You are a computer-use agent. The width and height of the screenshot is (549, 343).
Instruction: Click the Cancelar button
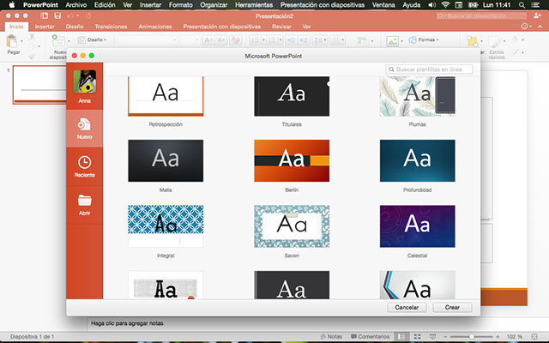click(x=408, y=307)
